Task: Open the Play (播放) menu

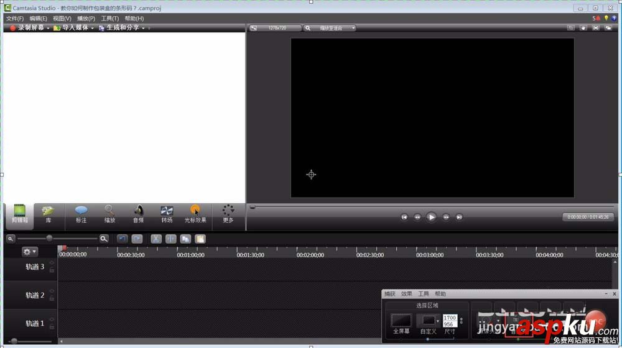Action: tap(86, 18)
